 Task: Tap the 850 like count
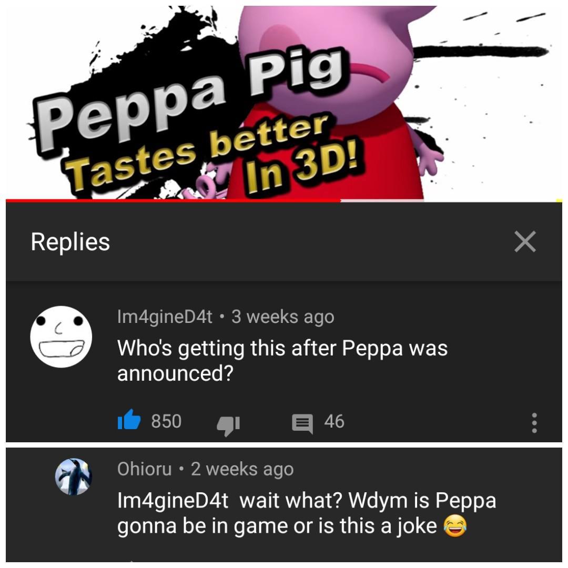click(x=168, y=420)
